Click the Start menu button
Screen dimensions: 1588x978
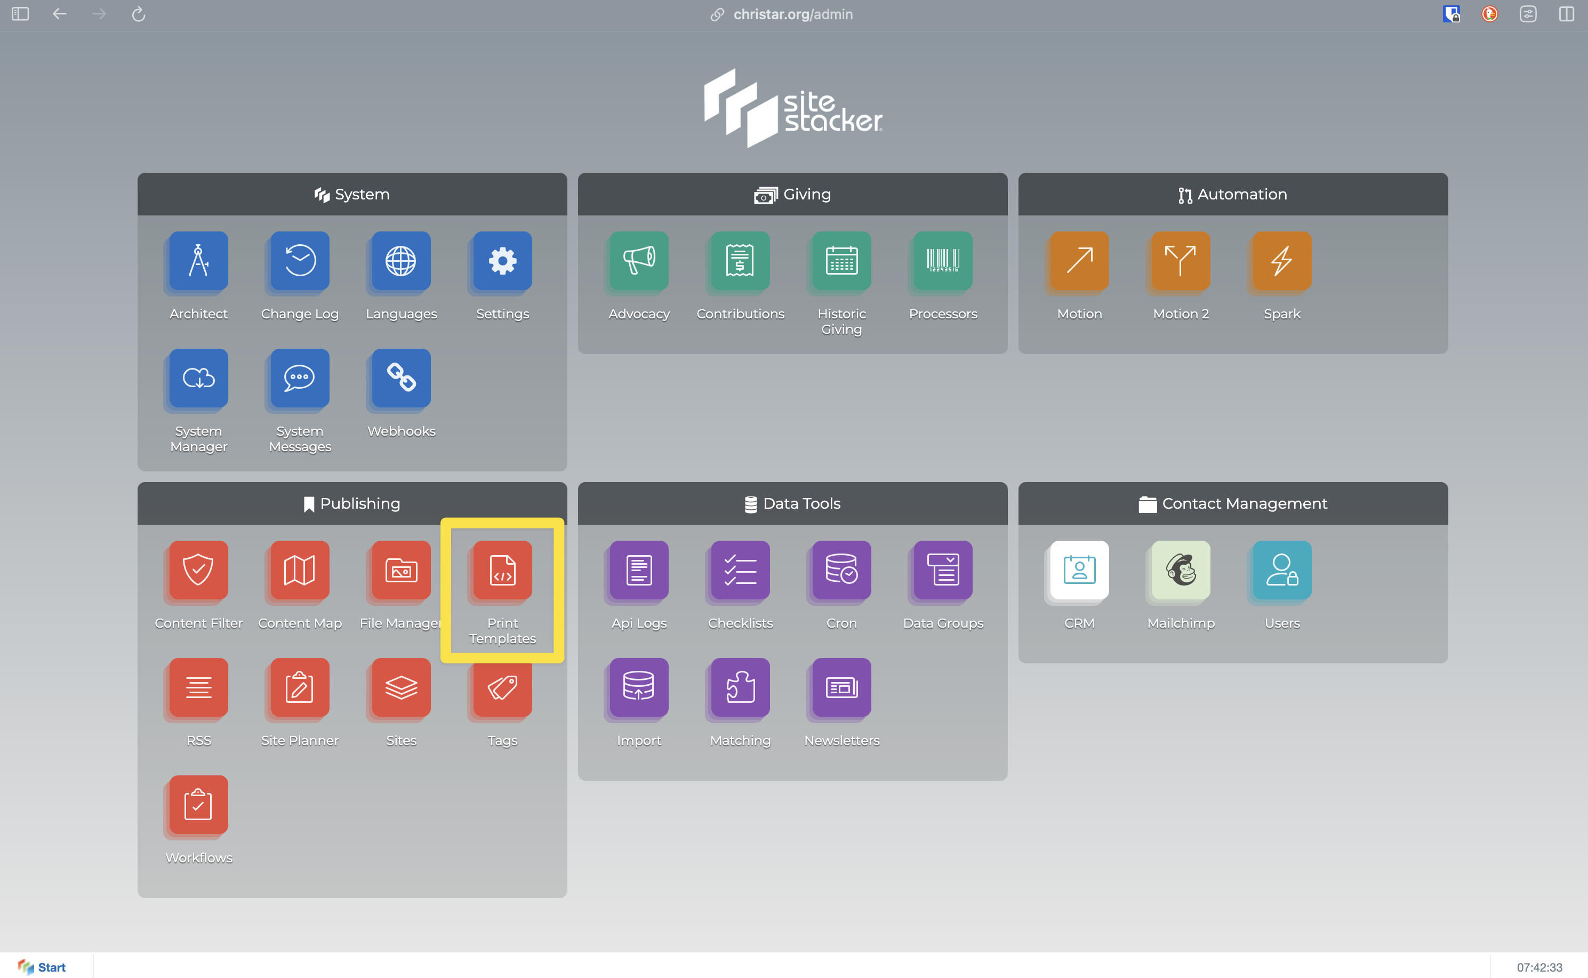point(43,967)
